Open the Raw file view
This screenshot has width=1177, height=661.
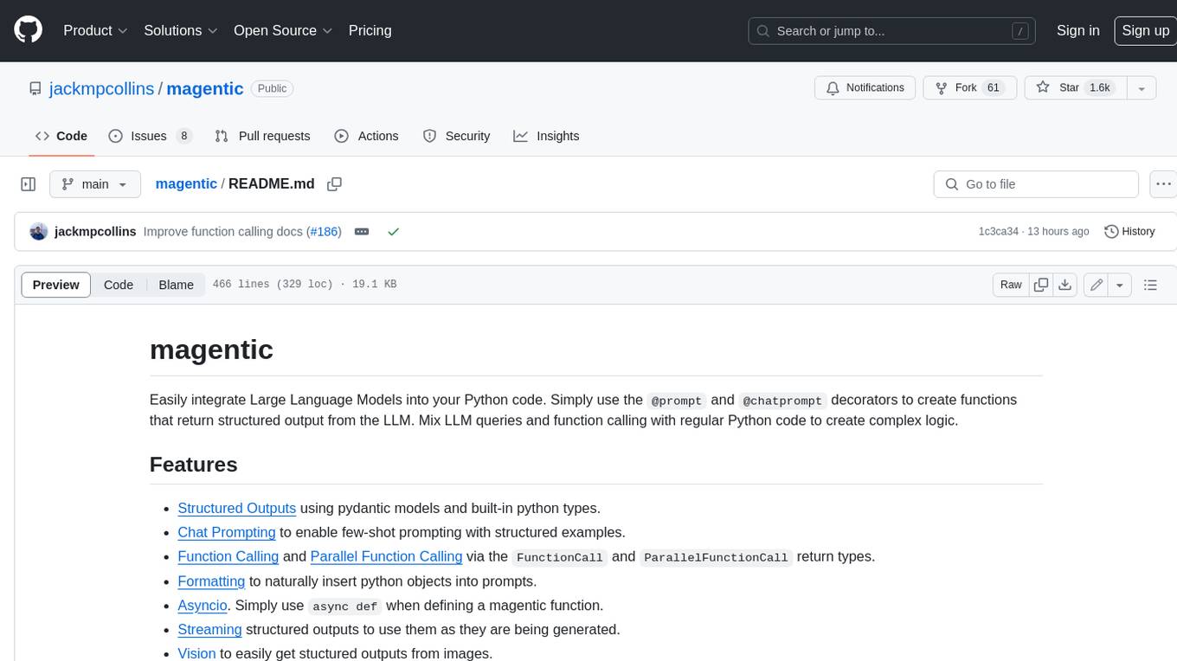1011,285
